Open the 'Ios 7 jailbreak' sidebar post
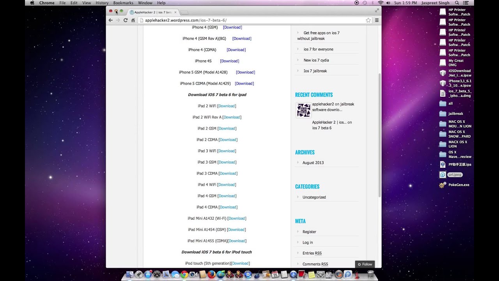 (315, 71)
